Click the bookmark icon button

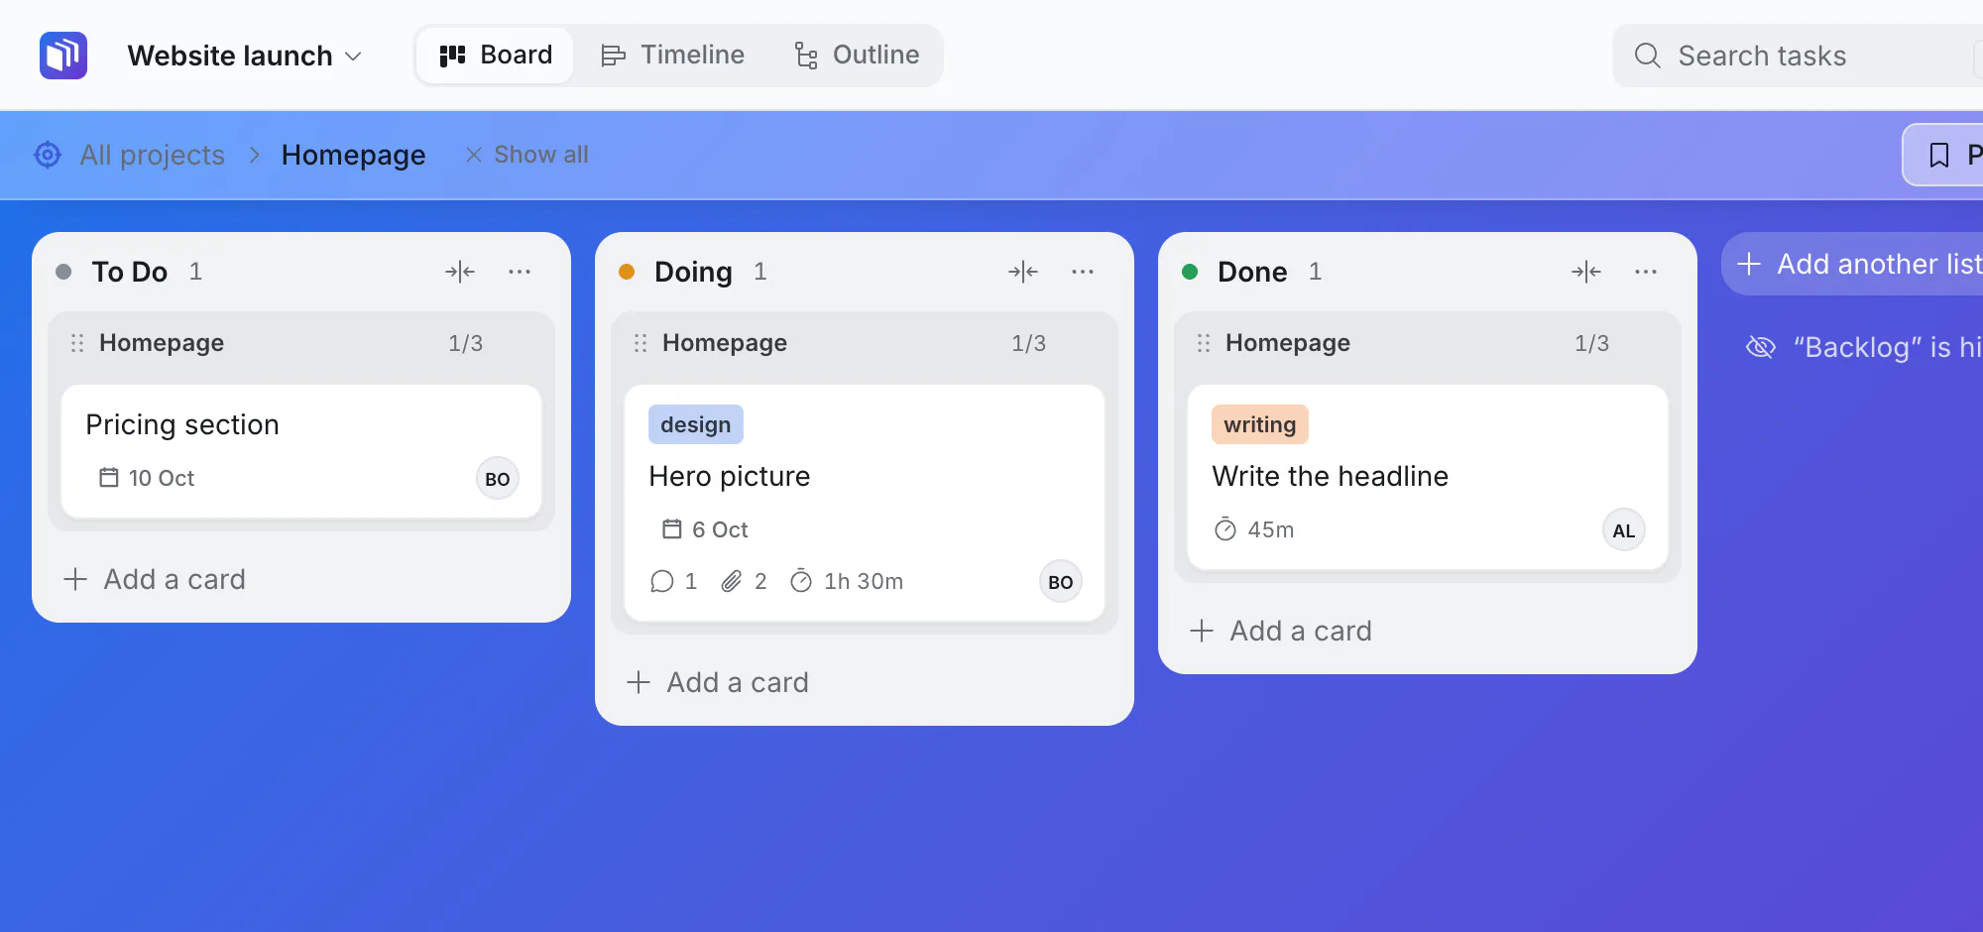click(x=1939, y=155)
